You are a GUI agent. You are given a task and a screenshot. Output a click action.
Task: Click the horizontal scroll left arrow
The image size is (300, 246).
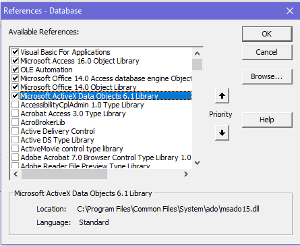(16, 174)
